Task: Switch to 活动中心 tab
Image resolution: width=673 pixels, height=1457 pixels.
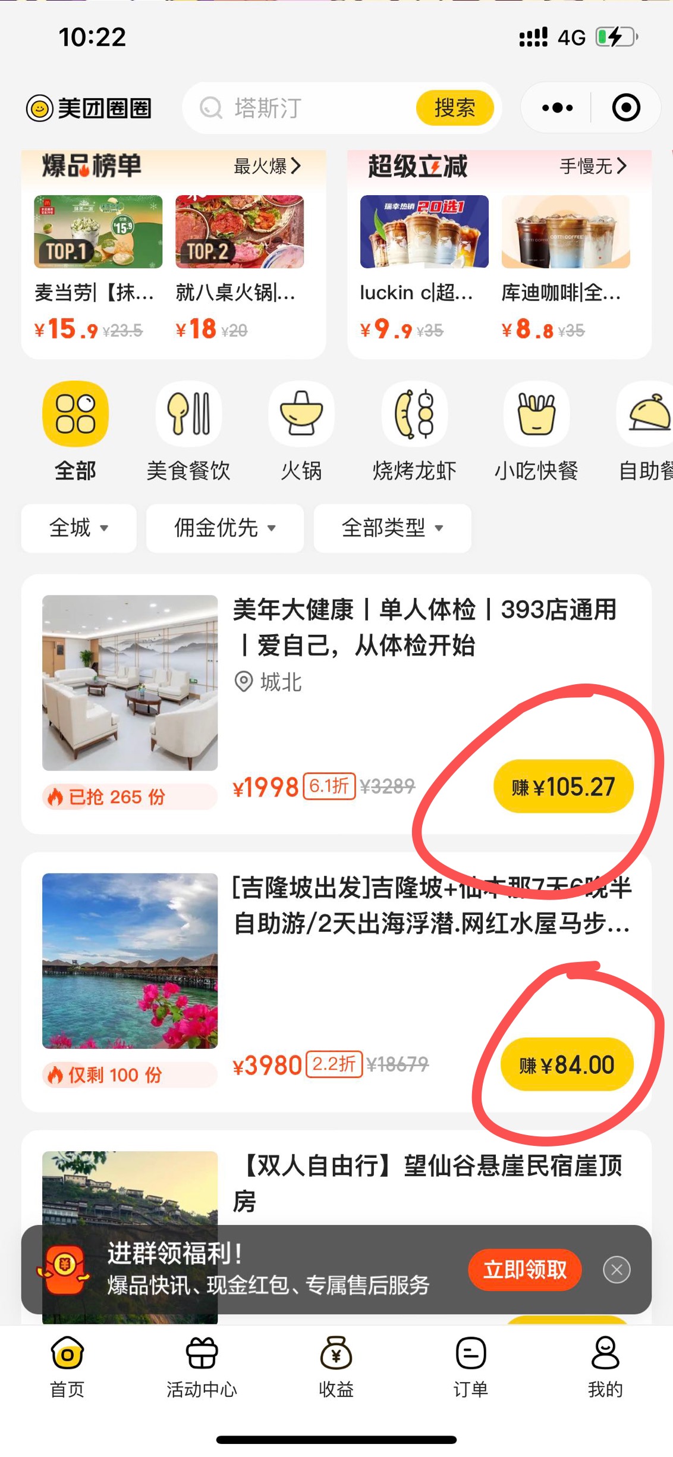Action: 202,1367
